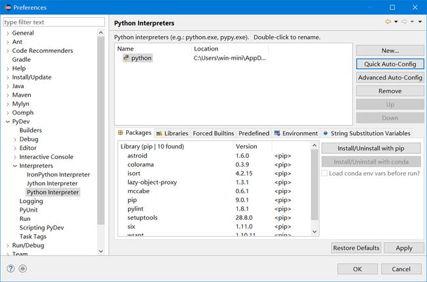Image resolution: width=427 pixels, height=282 pixels.
Task: Select Gradle in the preferences tree
Action: click(21, 59)
